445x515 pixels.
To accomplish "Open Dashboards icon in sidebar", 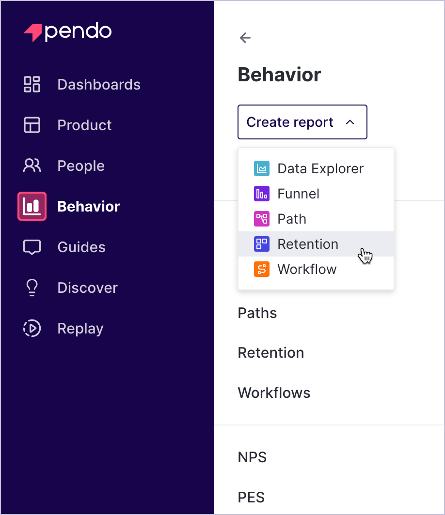I will pyautogui.click(x=32, y=84).
